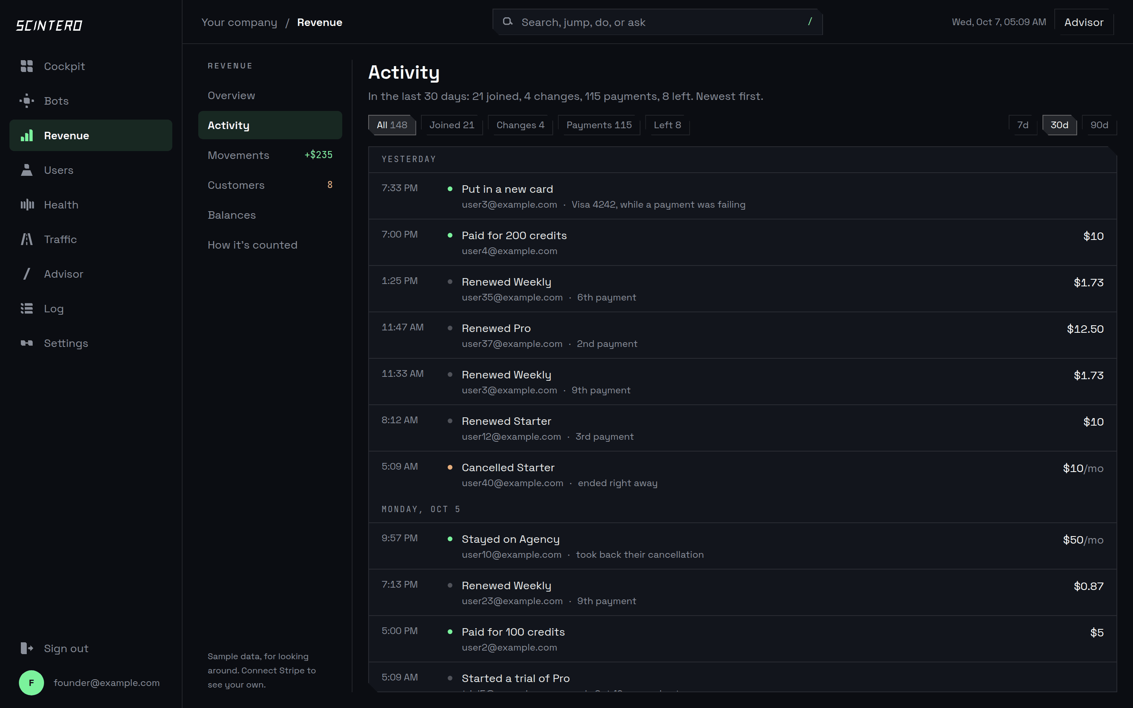The width and height of the screenshot is (1133, 708).
Task: Open Movements in revenue menu
Action: tap(270, 155)
